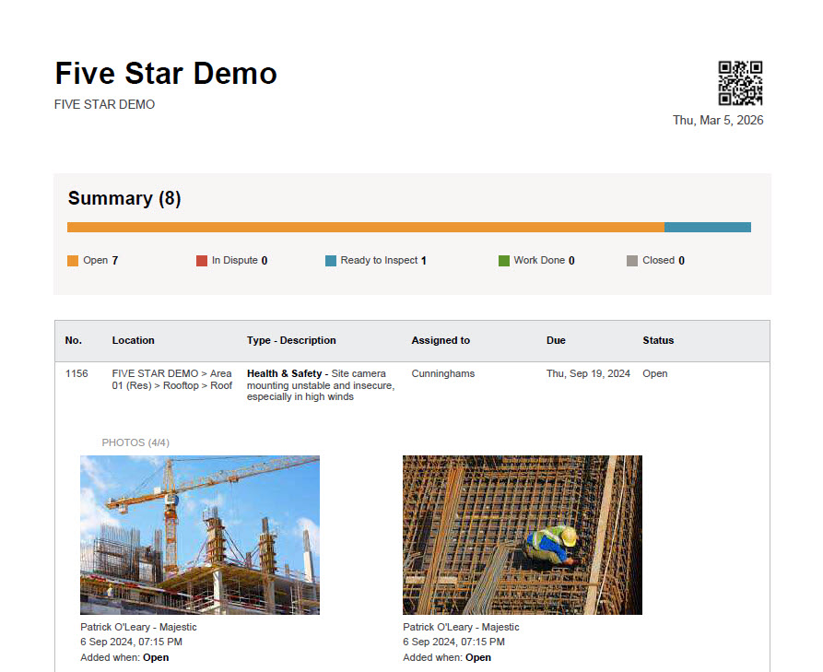
Task: Click orange Open segment of summary bar
Action: click(x=365, y=227)
